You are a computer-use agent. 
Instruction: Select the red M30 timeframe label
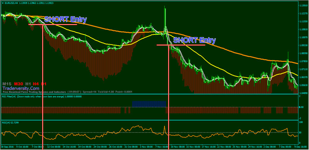click(x=18, y=84)
